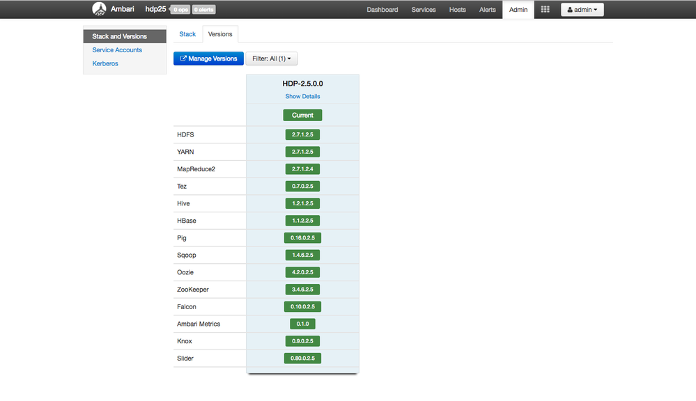Click the Oozie service row label
696x401 pixels.
point(185,272)
